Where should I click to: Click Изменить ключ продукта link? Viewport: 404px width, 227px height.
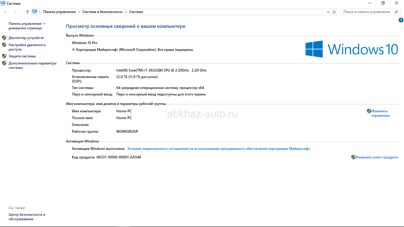tap(376, 157)
